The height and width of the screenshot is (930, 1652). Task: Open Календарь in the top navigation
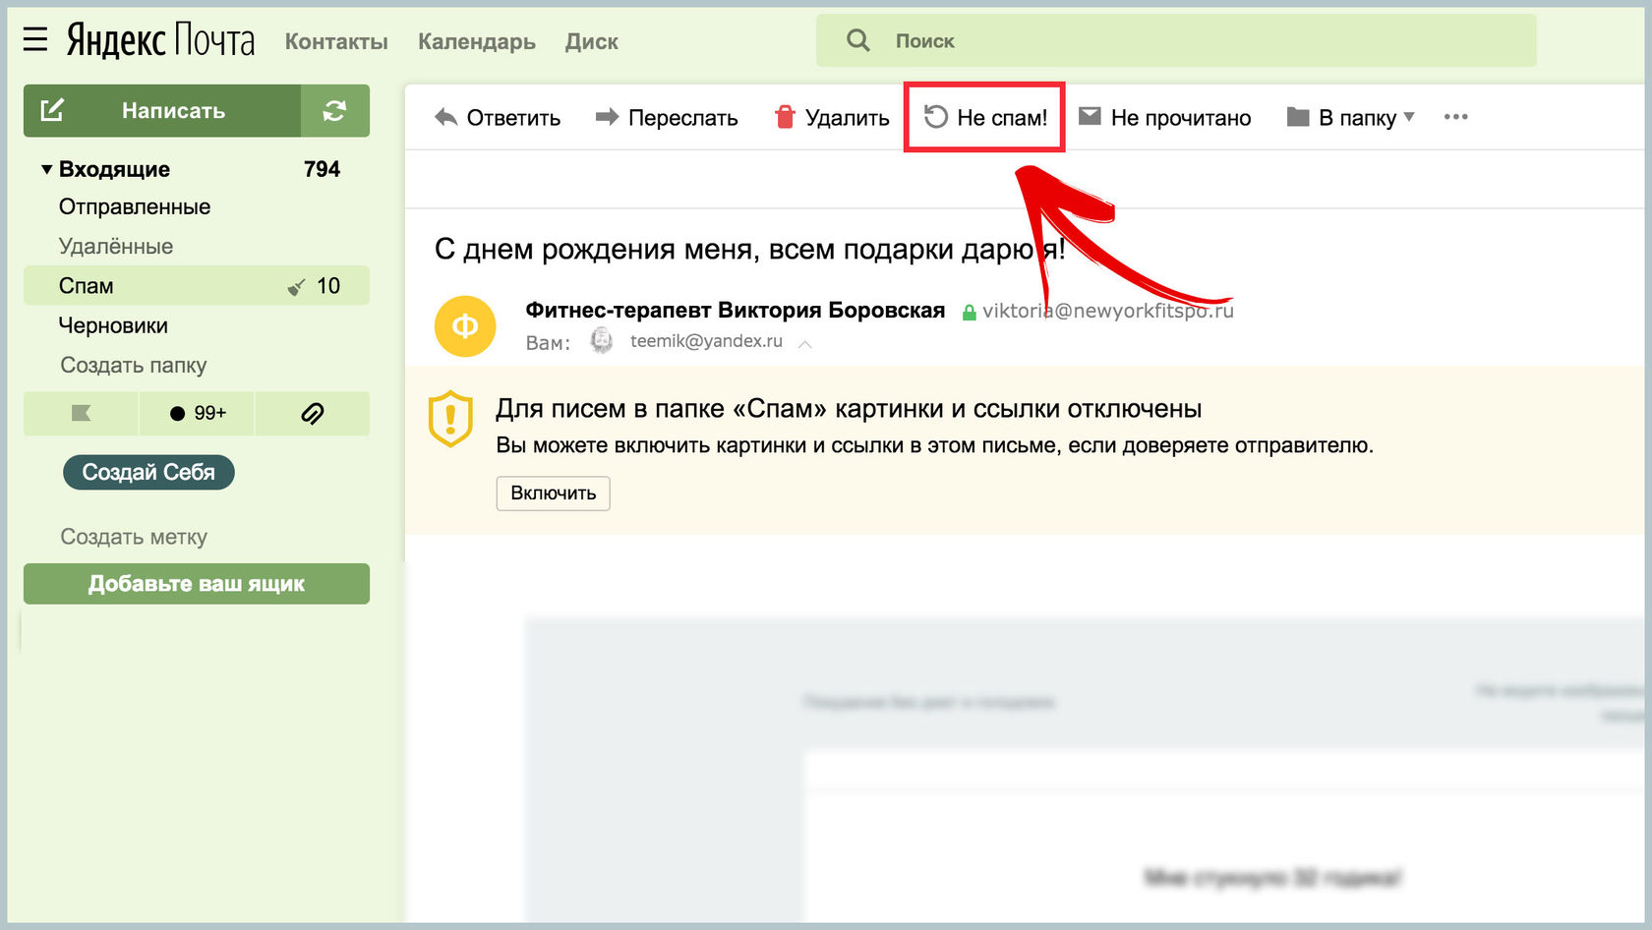(477, 41)
